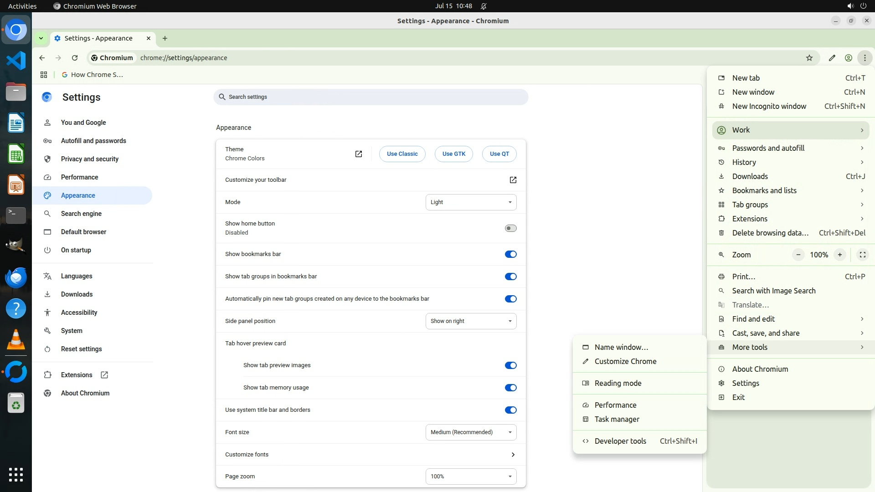Select Task manager from More tools submenu

click(x=617, y=419)
